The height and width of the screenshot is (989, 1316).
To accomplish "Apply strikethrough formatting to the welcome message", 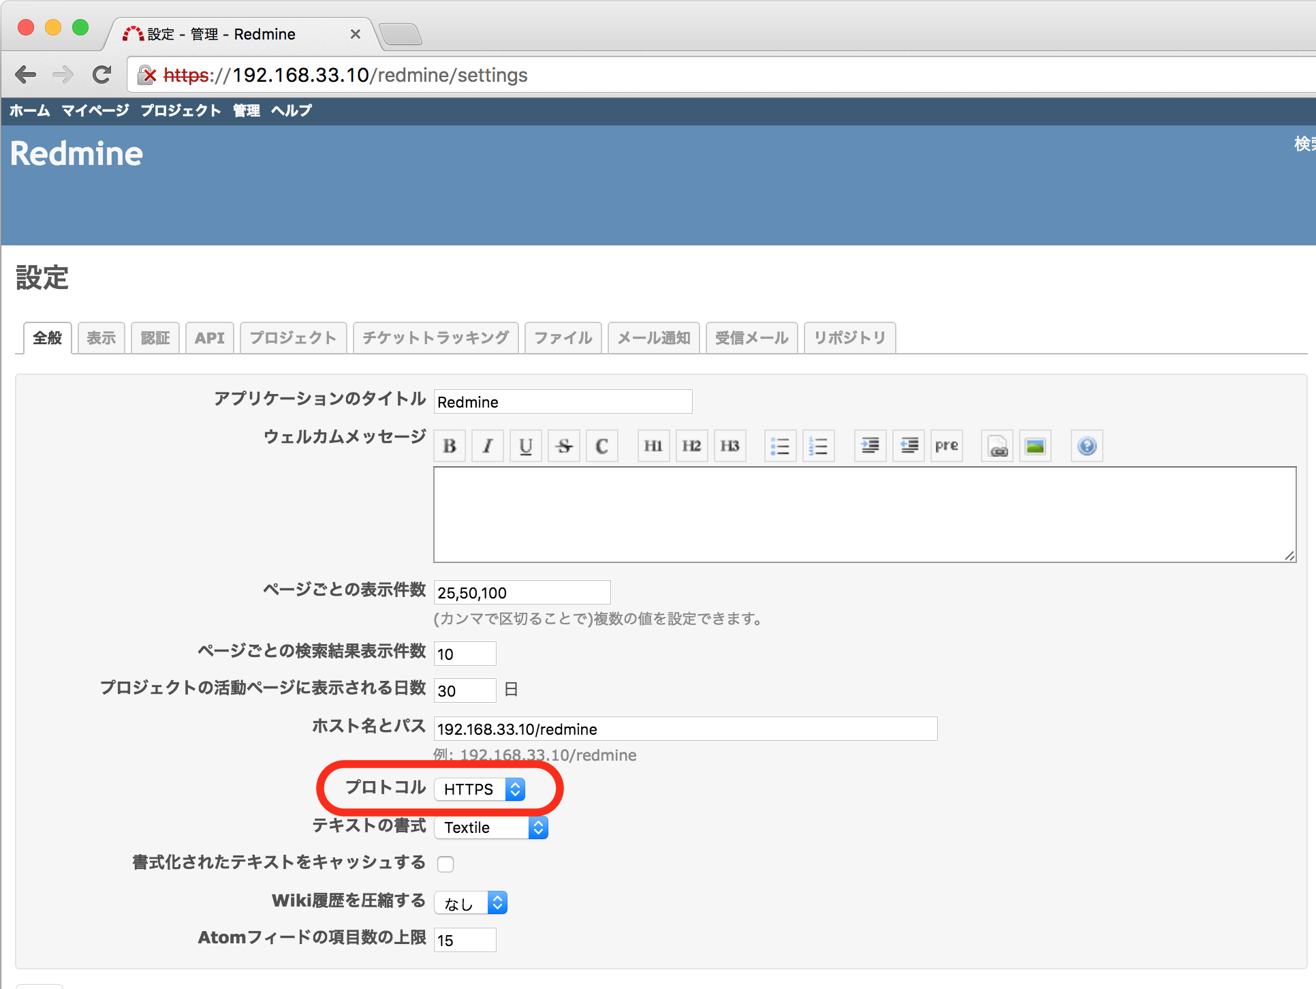I will (x=563, y=445).
